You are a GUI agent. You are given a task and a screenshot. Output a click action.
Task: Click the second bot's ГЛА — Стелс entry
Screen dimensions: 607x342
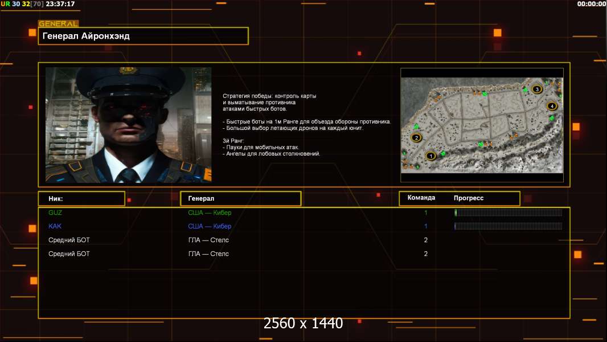tap(208, 254)
